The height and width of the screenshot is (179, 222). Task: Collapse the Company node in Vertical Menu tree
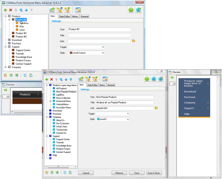(47, 117)
